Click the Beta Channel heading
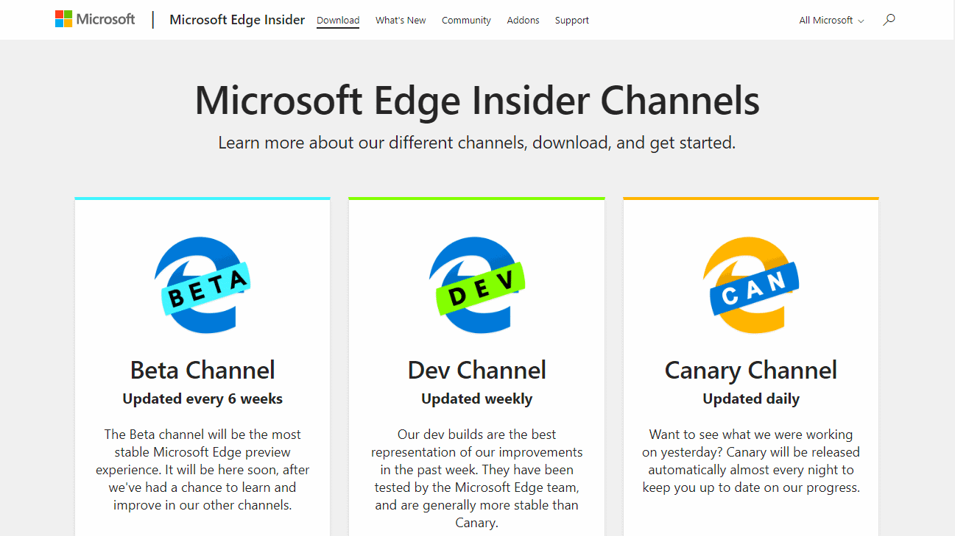 (x=202, y=370)
